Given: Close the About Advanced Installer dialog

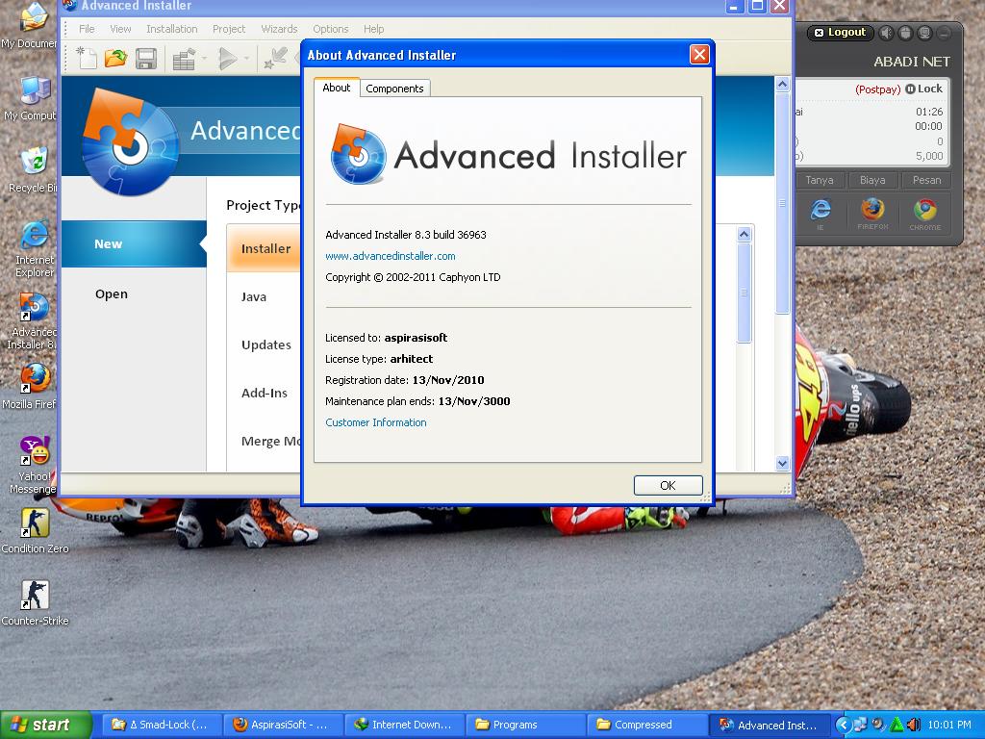Looking at the screenshot, I should 699,55.
